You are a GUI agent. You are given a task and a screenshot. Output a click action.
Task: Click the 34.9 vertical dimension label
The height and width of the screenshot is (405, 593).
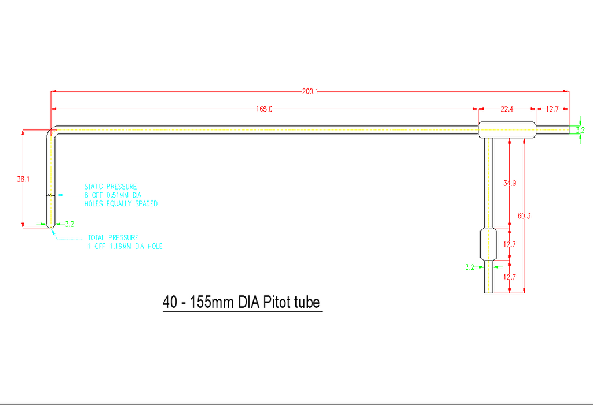click(x=510, y=183)
